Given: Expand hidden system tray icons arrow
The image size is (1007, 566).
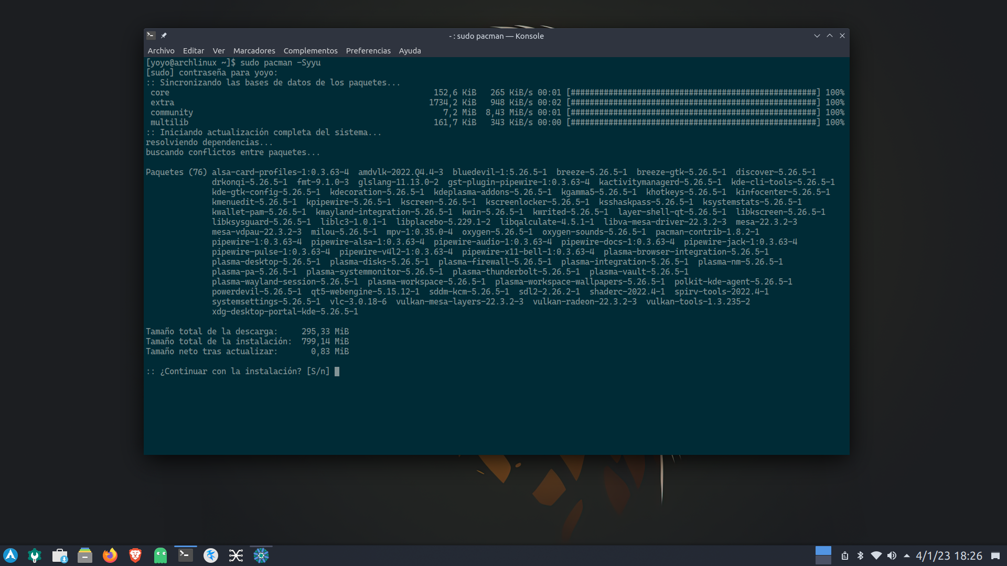Looking at the screenshot, I should point(907,556).
